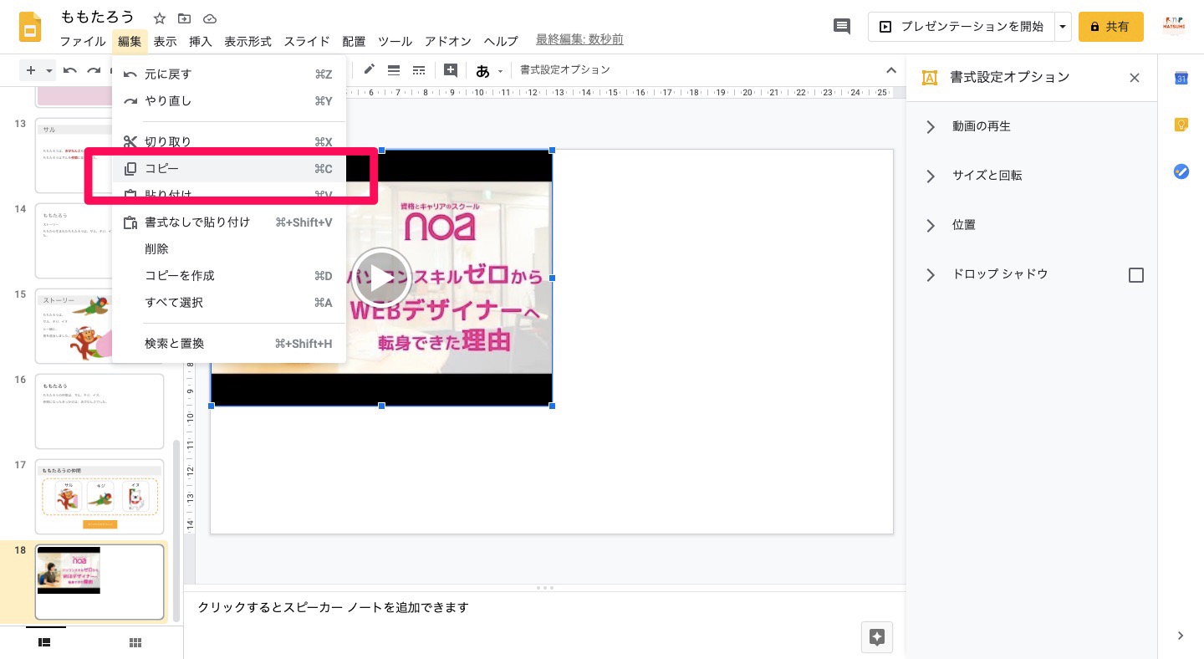
Task: Open the 表示 menu
Action: click(165, 41)
